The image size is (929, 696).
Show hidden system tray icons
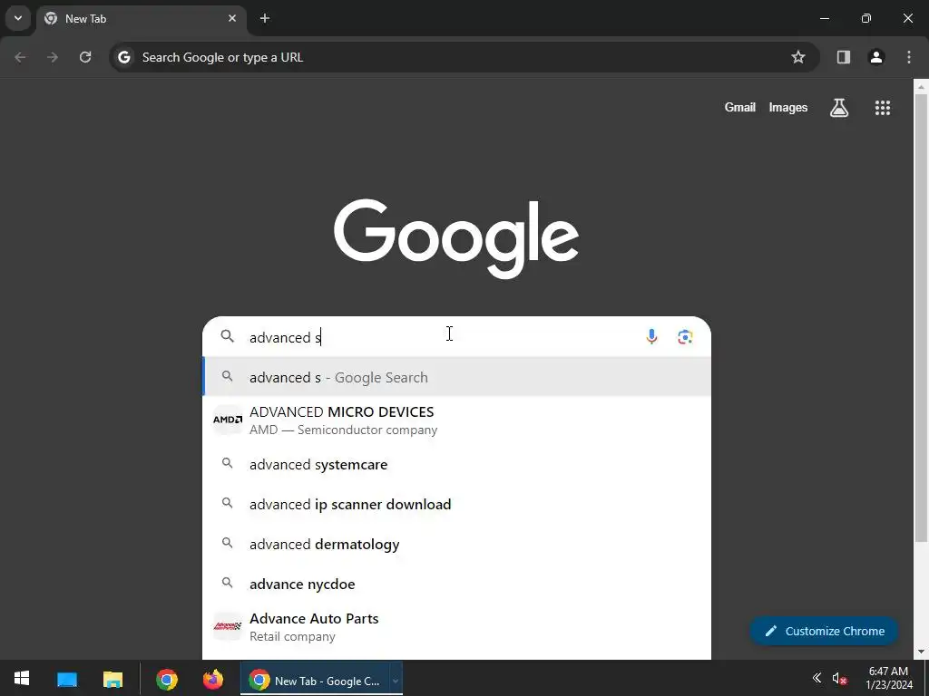(x=817, y=678)
